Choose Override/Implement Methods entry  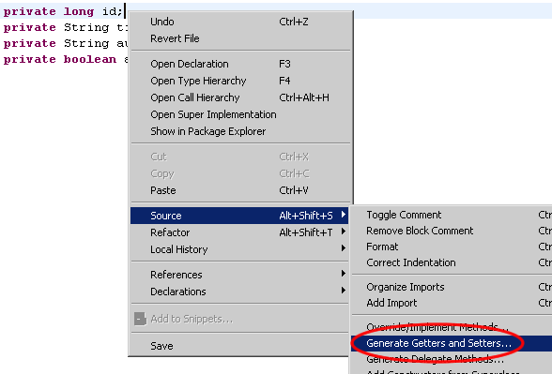click(452, 328)
